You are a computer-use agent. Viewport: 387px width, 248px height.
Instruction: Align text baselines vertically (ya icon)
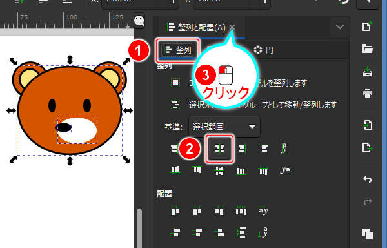coord(285,170)
